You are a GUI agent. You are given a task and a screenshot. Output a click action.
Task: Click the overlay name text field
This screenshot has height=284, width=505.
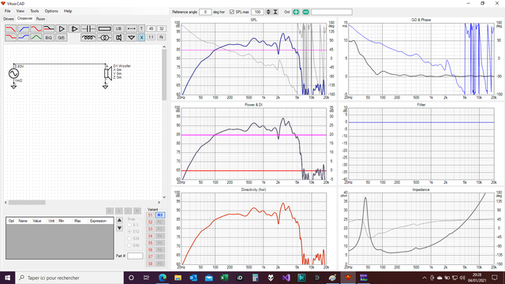[x=331, y=12]
